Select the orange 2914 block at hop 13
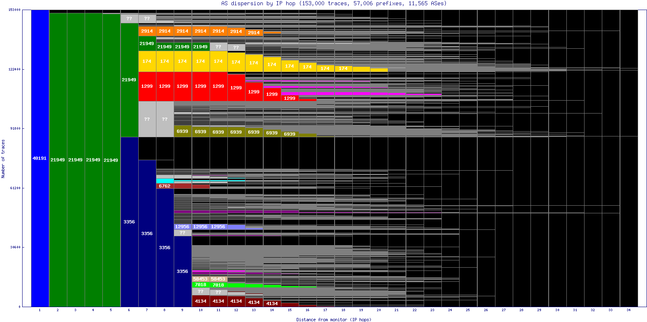The image size is (647, 322). (x=254, y=33)
